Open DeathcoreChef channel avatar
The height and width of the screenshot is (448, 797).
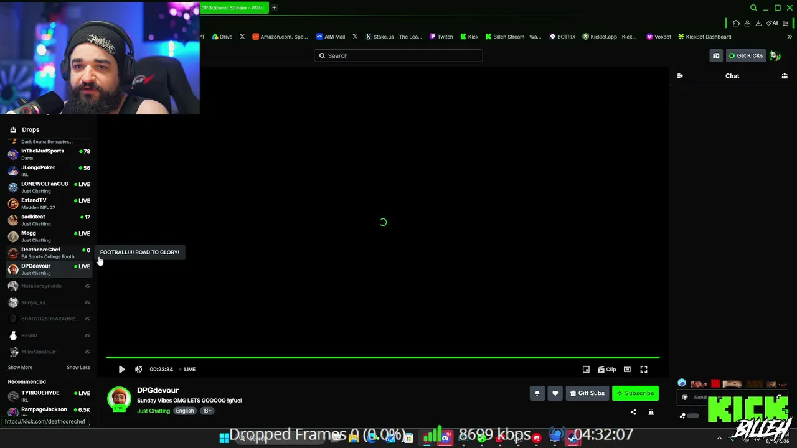(13, 253)
